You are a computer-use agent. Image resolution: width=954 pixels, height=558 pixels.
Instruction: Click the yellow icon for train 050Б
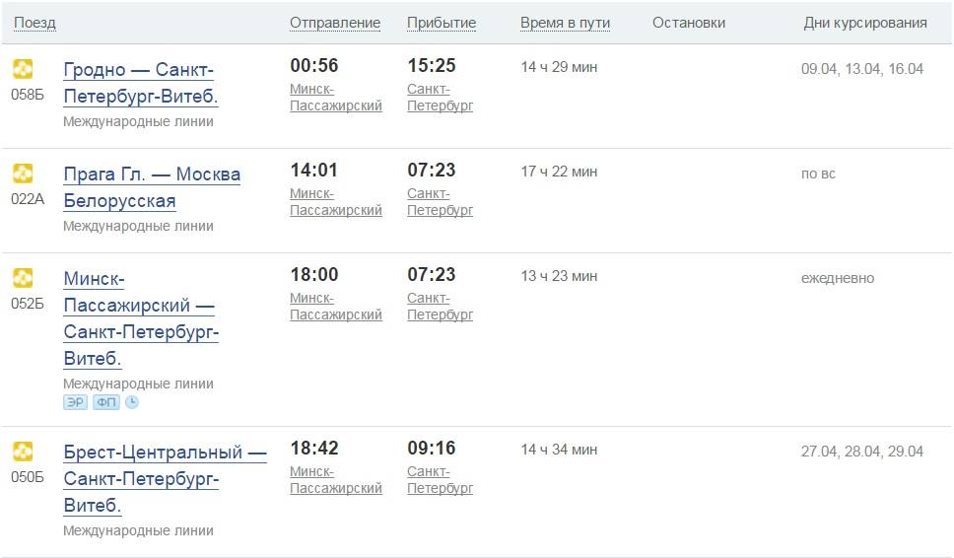point(23,452)
